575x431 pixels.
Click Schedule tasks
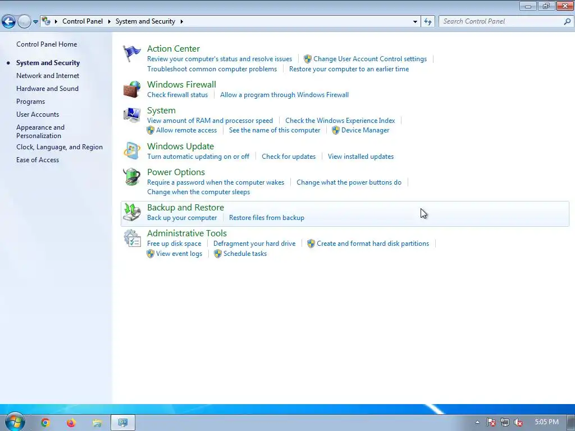point(245,254)
